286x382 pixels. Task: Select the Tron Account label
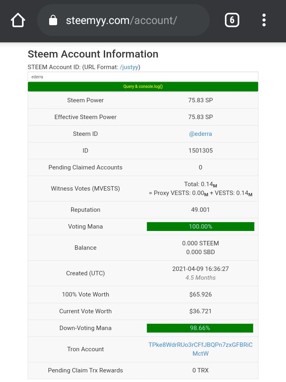point(85,349)
